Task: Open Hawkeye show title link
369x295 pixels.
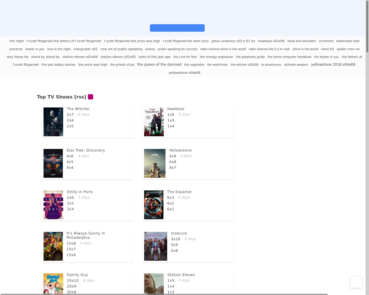Action: click(x=176, y=109)
